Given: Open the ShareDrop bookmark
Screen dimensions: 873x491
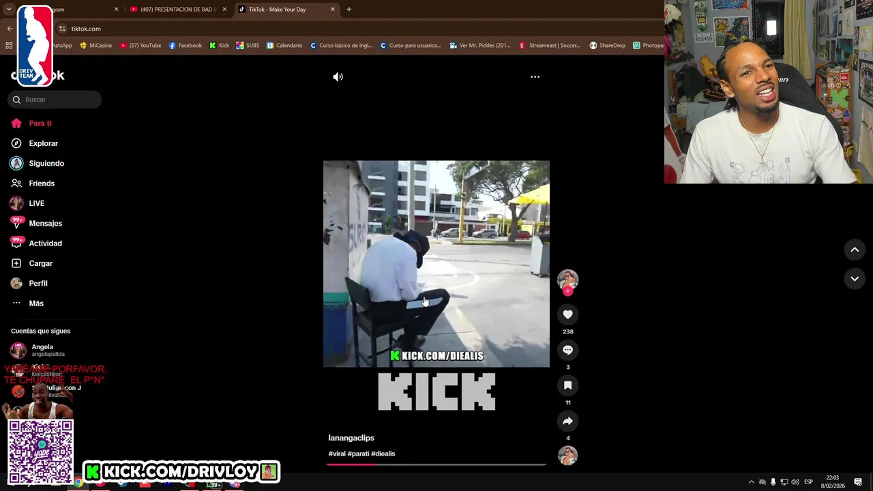Looking at the screenshot, I should click(608, 46).
